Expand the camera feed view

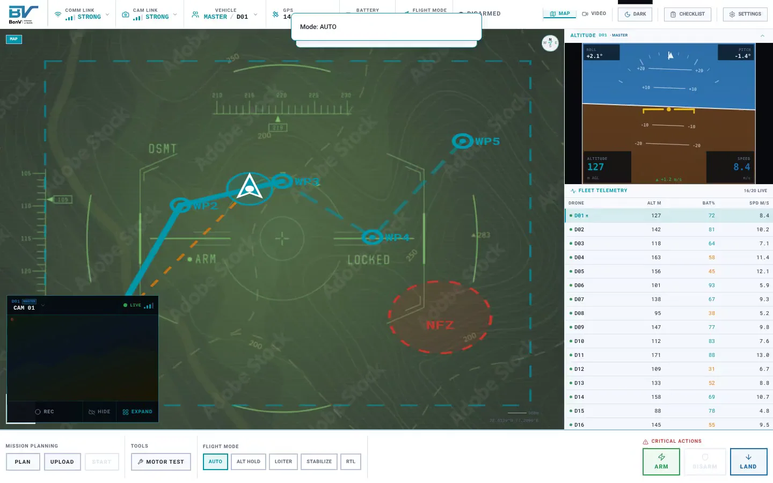[x=137, y=412]
